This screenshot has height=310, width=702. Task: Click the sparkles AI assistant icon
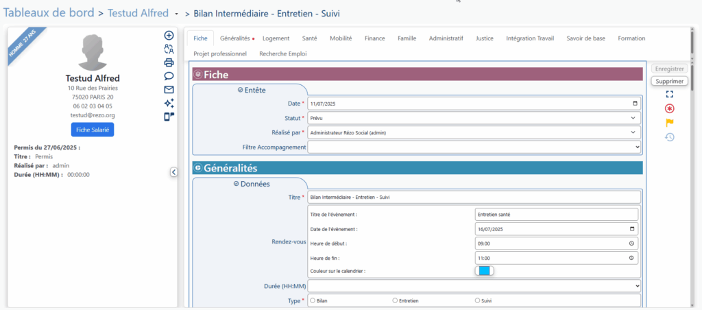pyautogui.click(x=169, y=103)
